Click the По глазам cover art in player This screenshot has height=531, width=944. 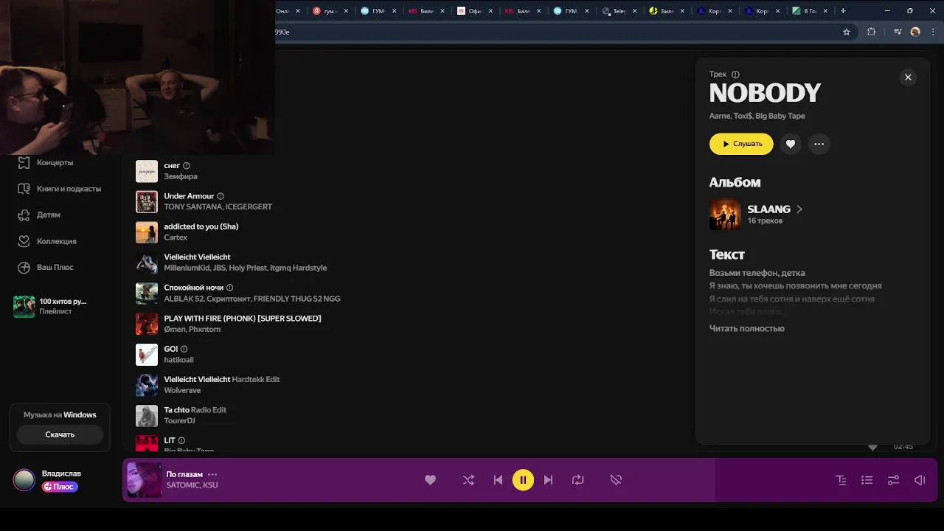click(x=144, y=480)
